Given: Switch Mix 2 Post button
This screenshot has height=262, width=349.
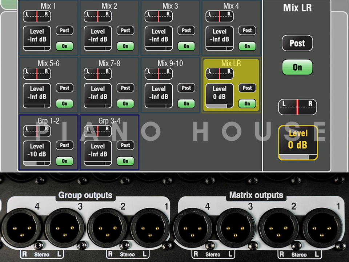Looking at the screenshot, I should point(125,31).
